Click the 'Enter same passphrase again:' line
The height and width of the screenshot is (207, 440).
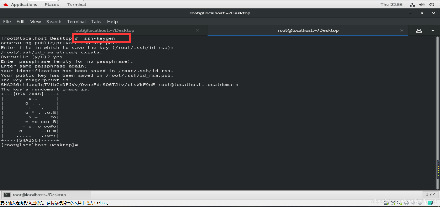[44, 66]
